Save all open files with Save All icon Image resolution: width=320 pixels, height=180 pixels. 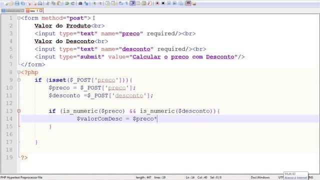(x=23, y=3)
